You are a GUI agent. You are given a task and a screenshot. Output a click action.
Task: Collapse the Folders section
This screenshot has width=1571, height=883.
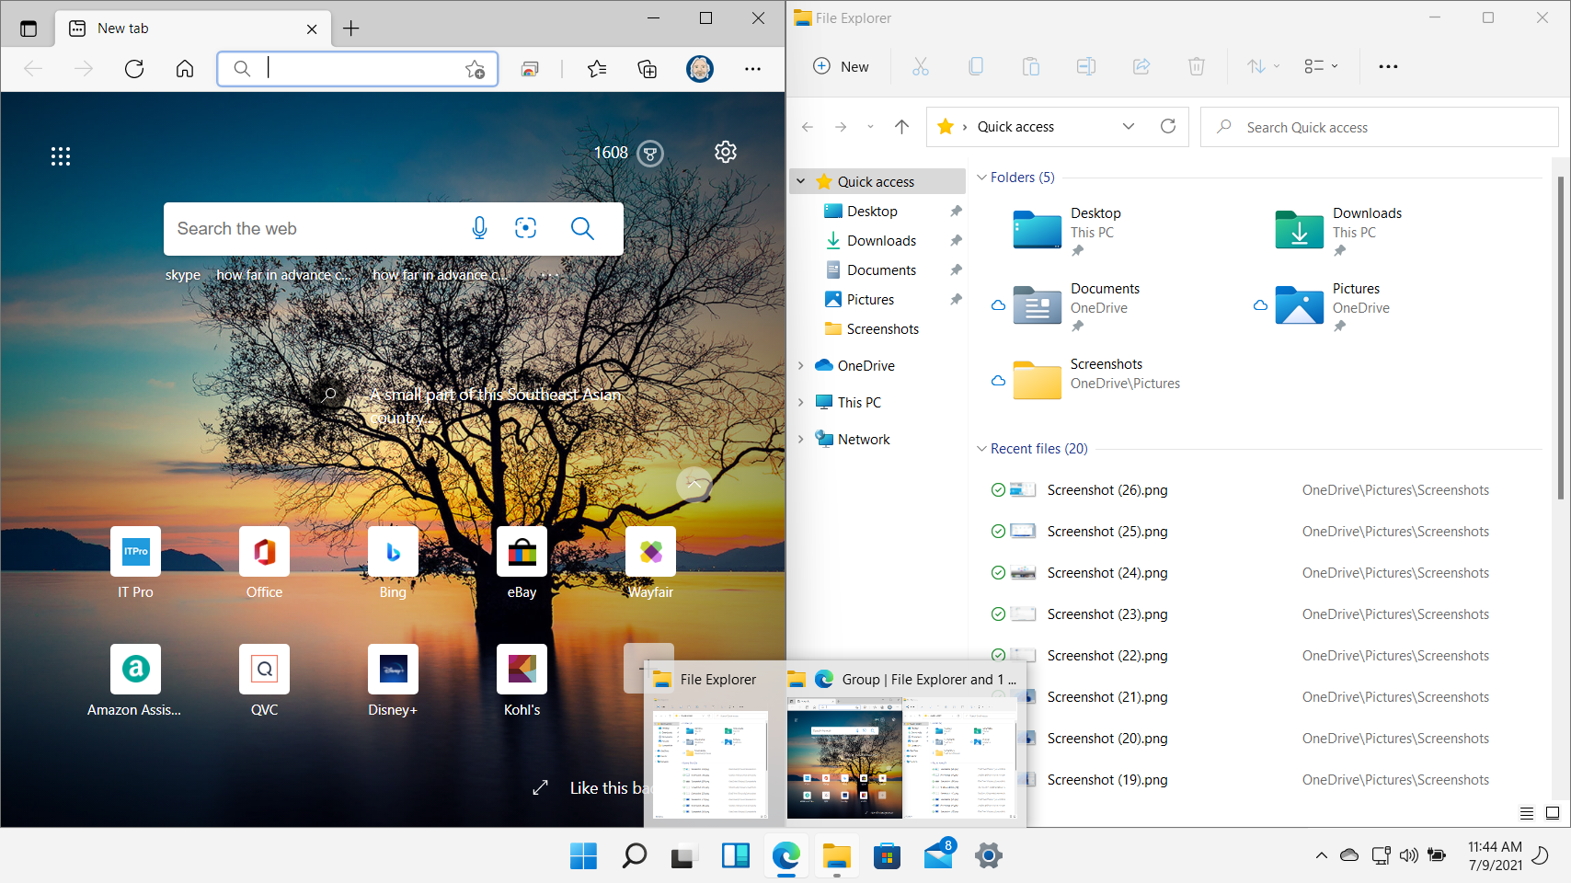(981, 177)
